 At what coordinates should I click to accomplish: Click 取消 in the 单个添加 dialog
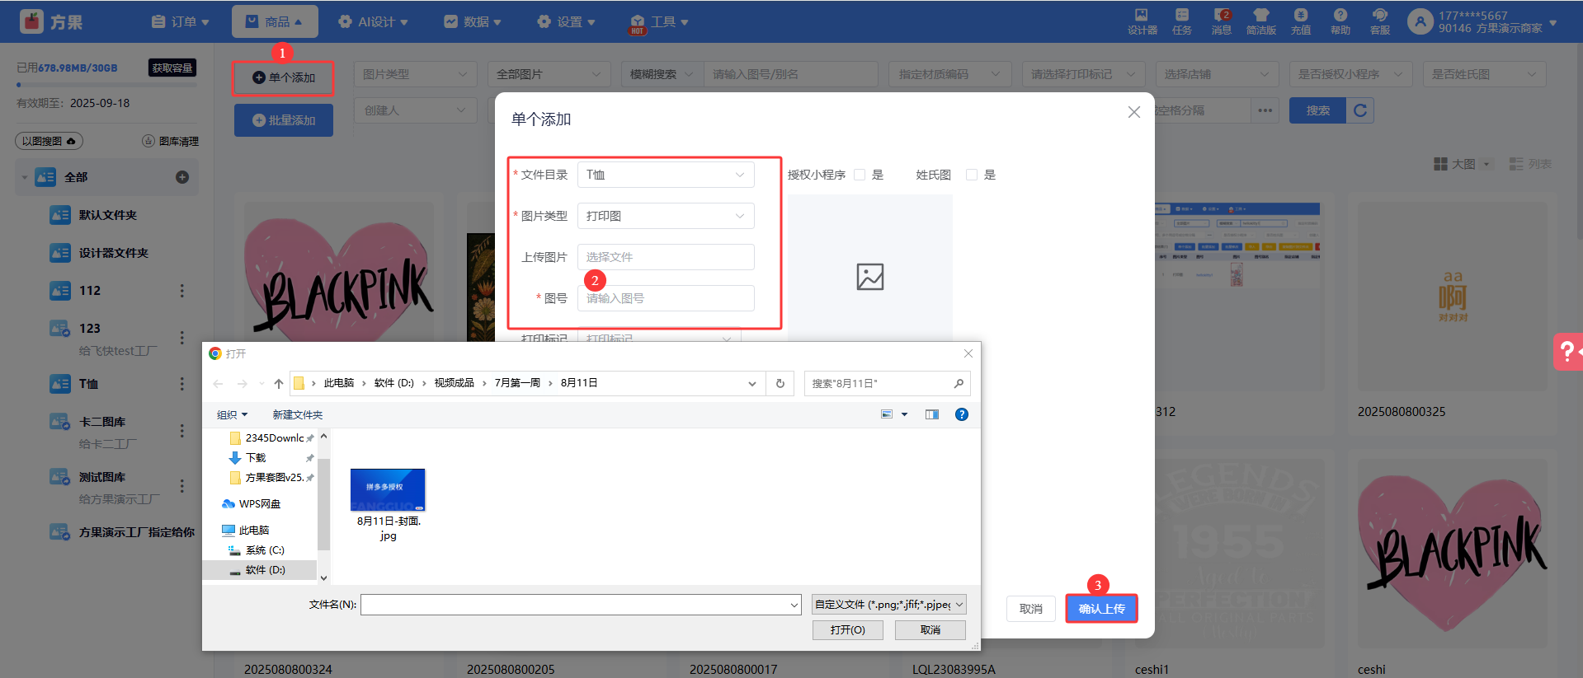[1031, 609]
